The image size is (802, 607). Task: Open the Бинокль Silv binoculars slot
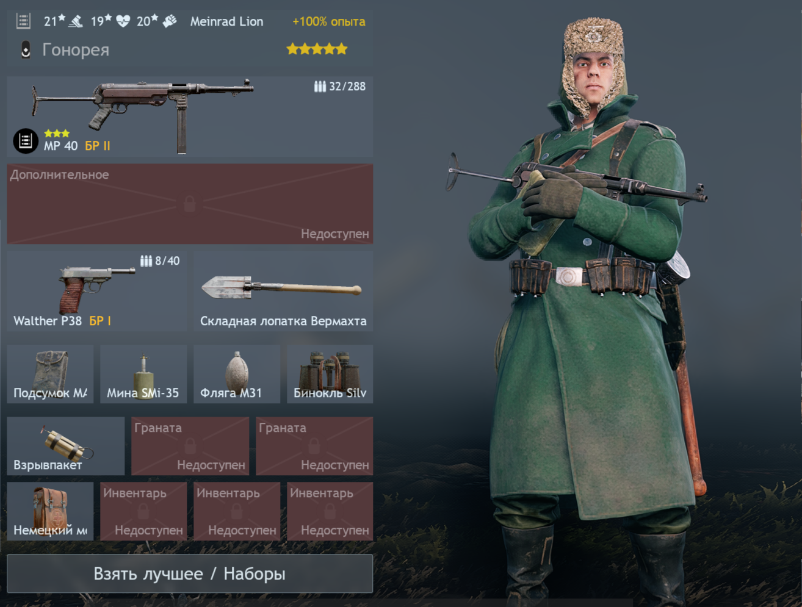tap(330, 374)
